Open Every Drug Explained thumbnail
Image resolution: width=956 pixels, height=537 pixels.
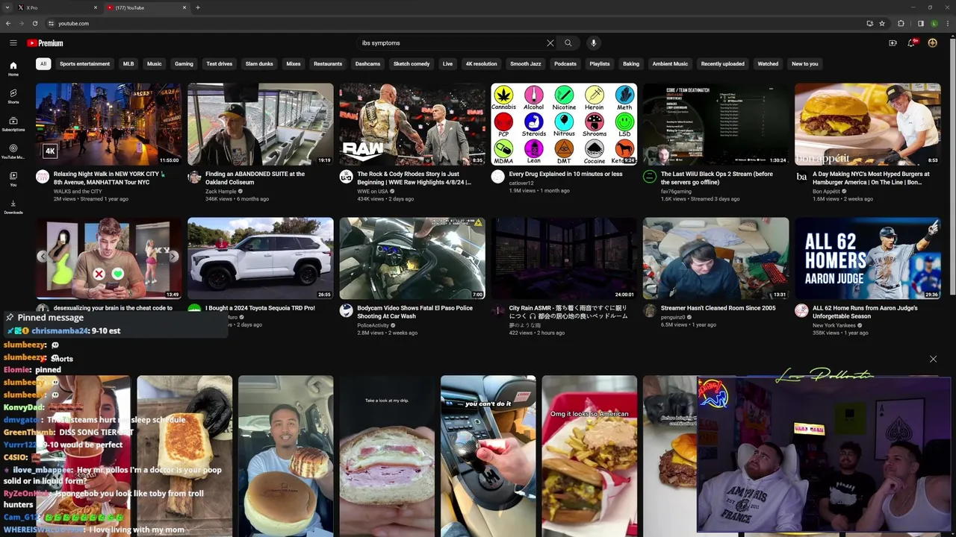click(x=564, y=124)
